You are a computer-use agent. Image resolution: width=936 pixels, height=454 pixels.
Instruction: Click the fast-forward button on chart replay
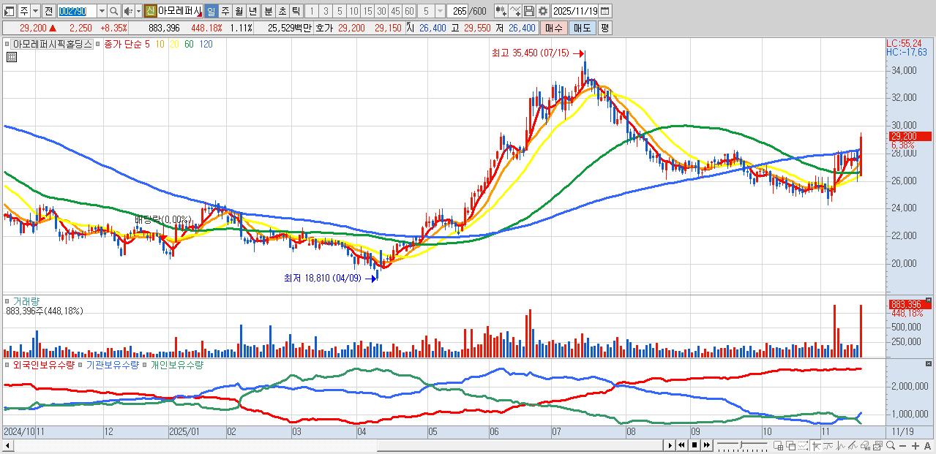[705, 445]
